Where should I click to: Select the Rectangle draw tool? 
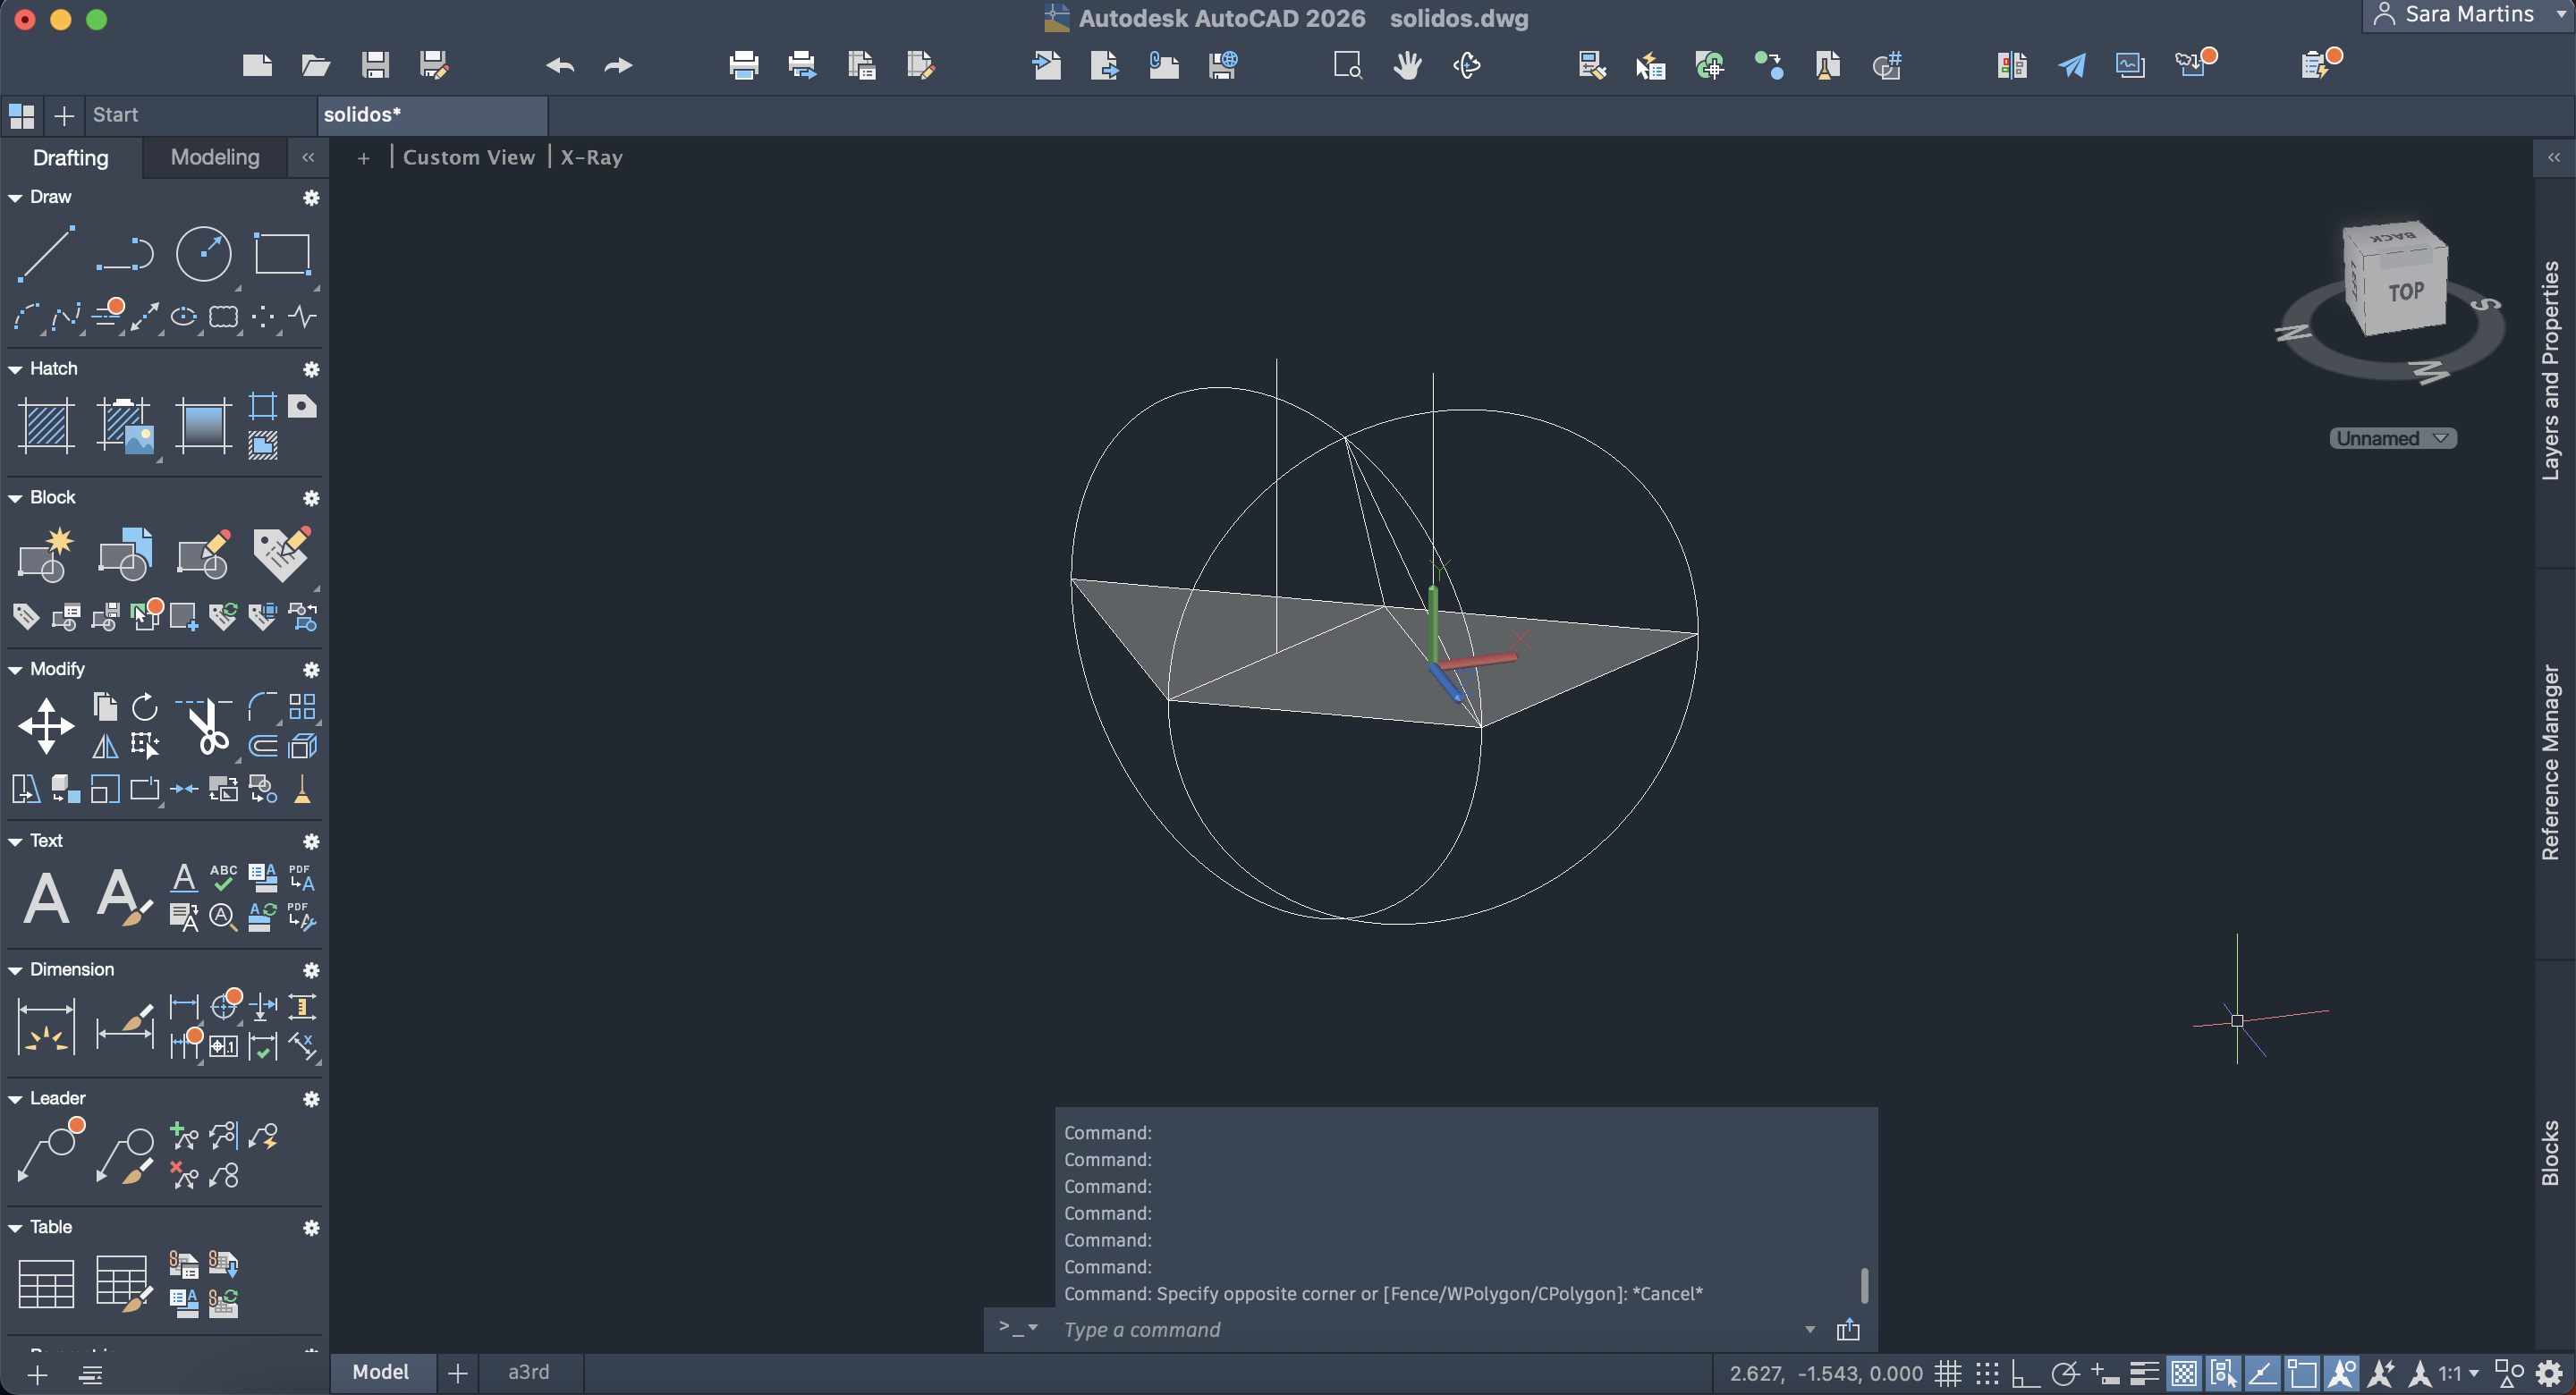(282, 253)
